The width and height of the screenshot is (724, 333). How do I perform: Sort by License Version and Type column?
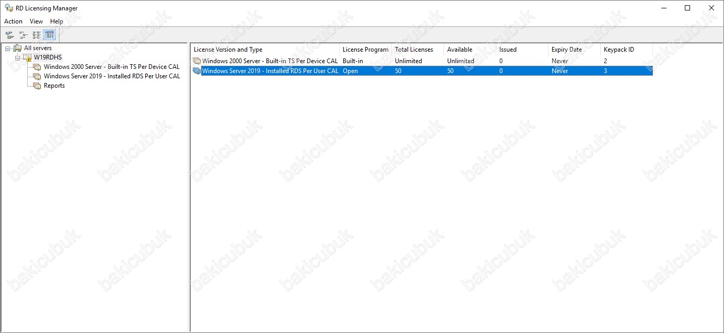click(x=265, y=50)
